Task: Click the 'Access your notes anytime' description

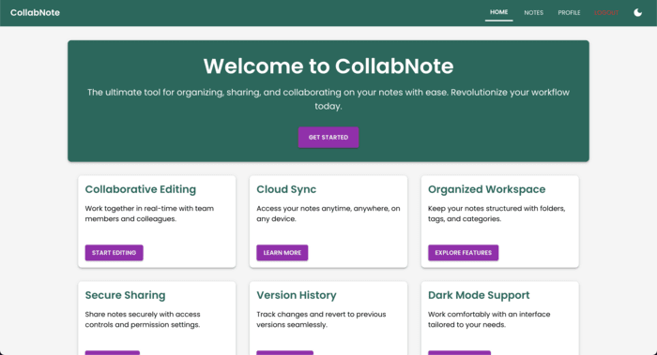Action: tap(328, 214)
